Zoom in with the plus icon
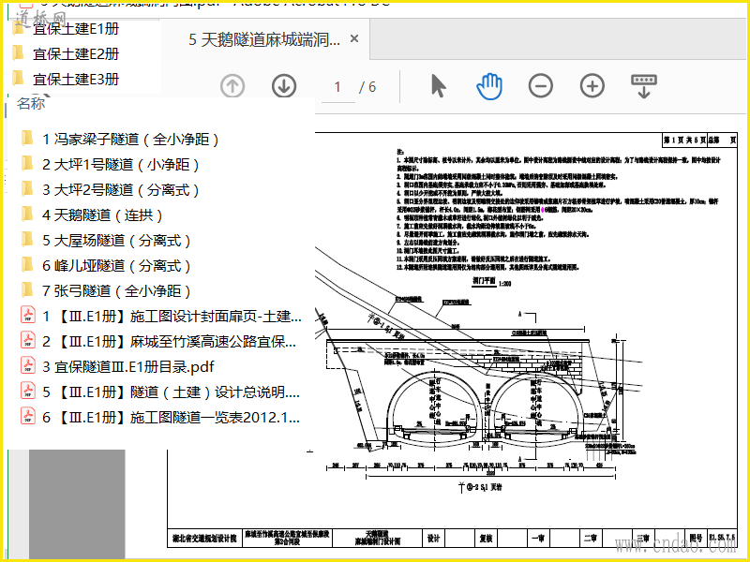Viewport: 750px width, 562px height. pyautogui.click(x=592, y=86)
